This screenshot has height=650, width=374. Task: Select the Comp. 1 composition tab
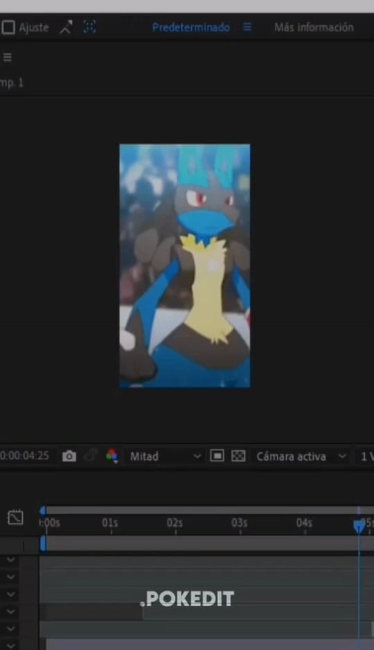pyautogui.click(x=12, y=82)
